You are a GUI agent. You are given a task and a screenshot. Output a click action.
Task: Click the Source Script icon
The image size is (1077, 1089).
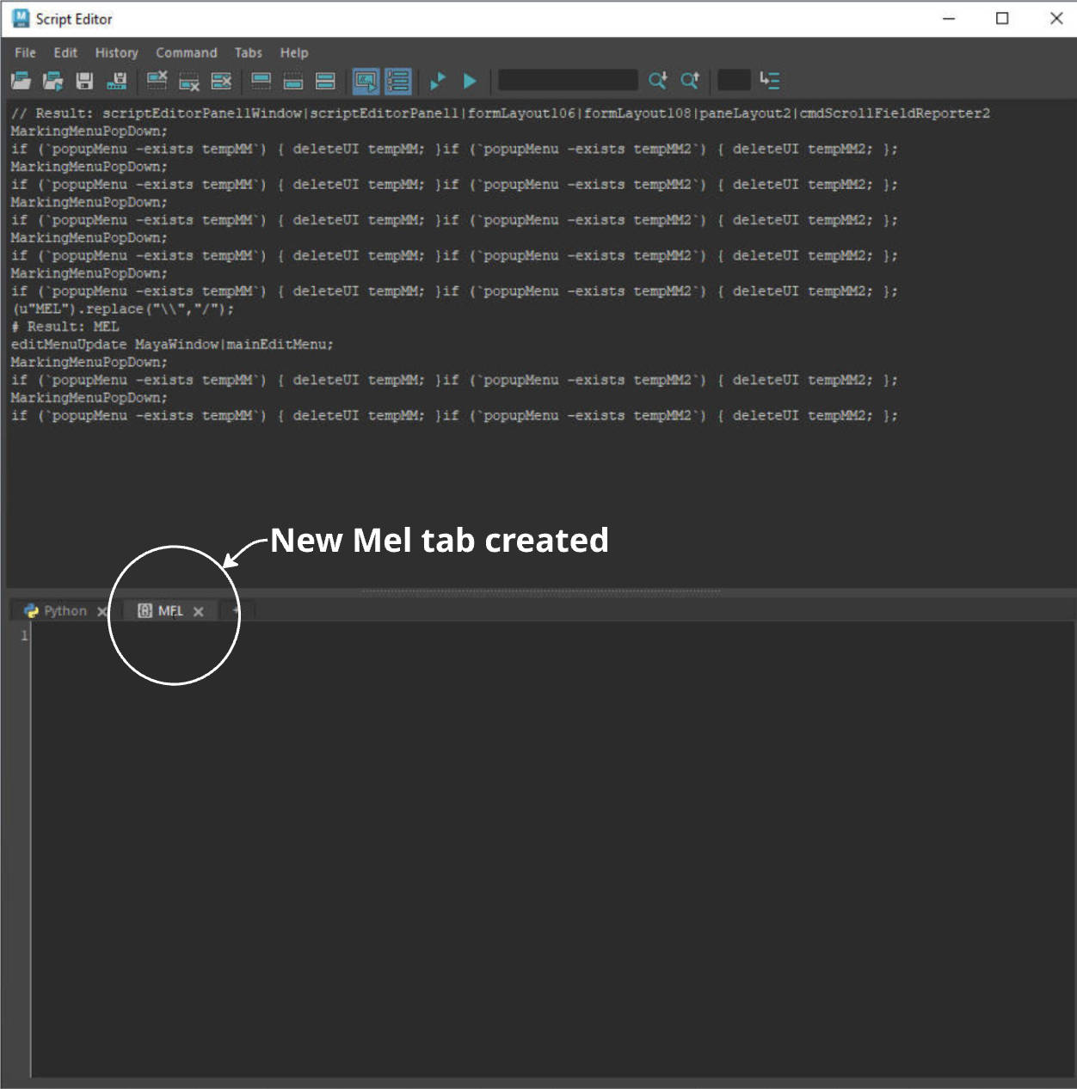[x=52, y=81]
